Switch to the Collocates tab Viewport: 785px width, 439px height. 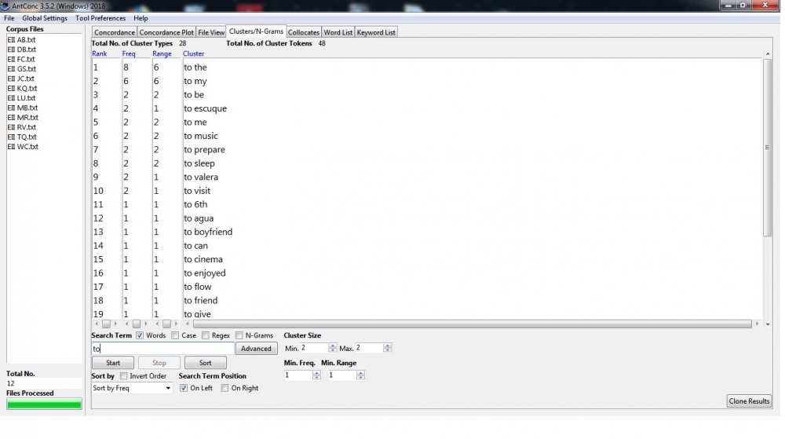(303, 32)
